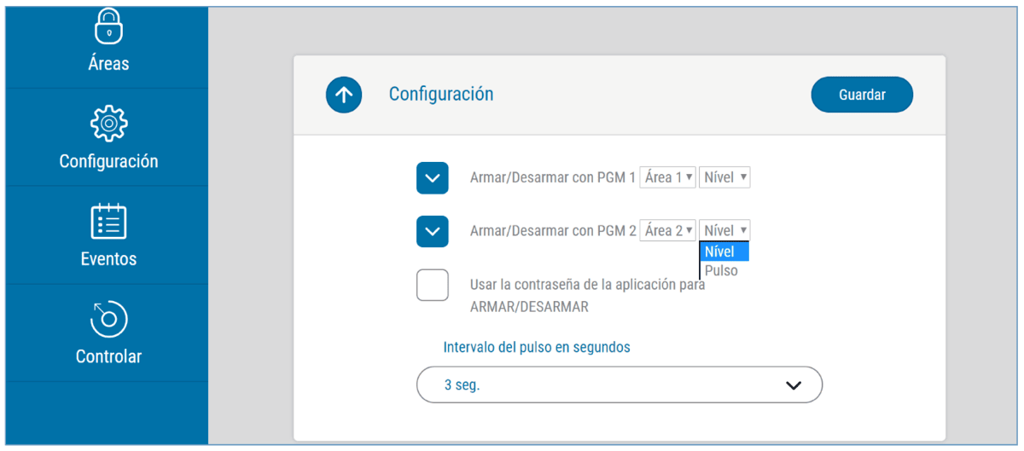Enable the application password checkbox for ARMAR/DESARMAR
1024x451 pixels.
[433, 285]
